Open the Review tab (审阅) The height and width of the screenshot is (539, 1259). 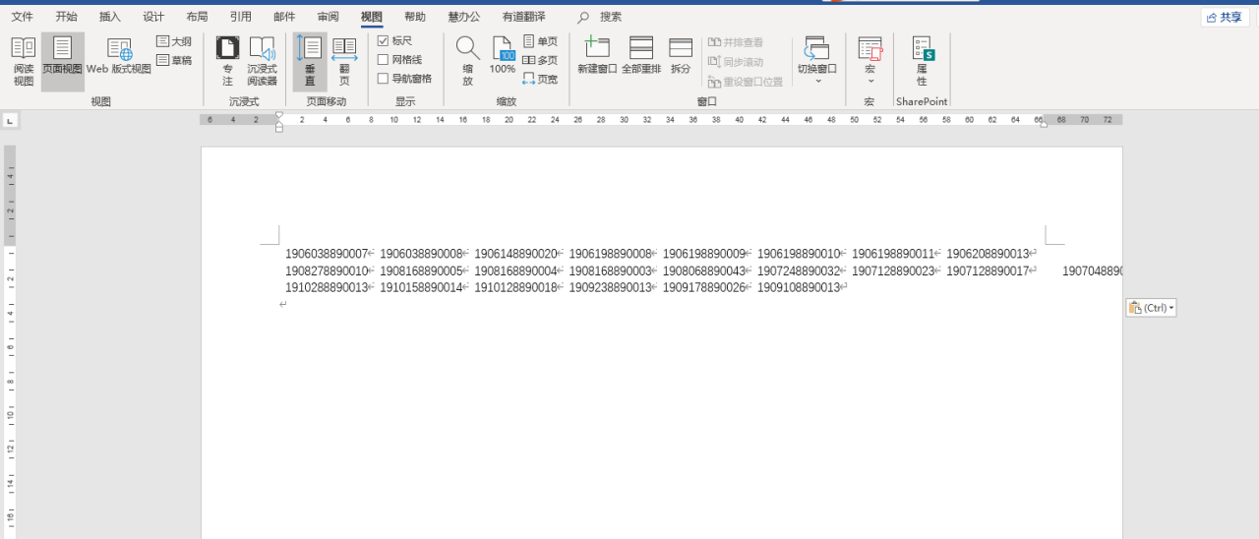(x=328, y=17)
